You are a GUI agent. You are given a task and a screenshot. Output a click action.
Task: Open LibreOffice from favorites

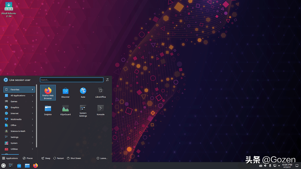pos(101,93)
